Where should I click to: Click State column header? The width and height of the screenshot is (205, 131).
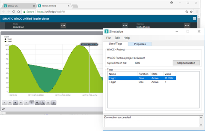coord(157,74)
